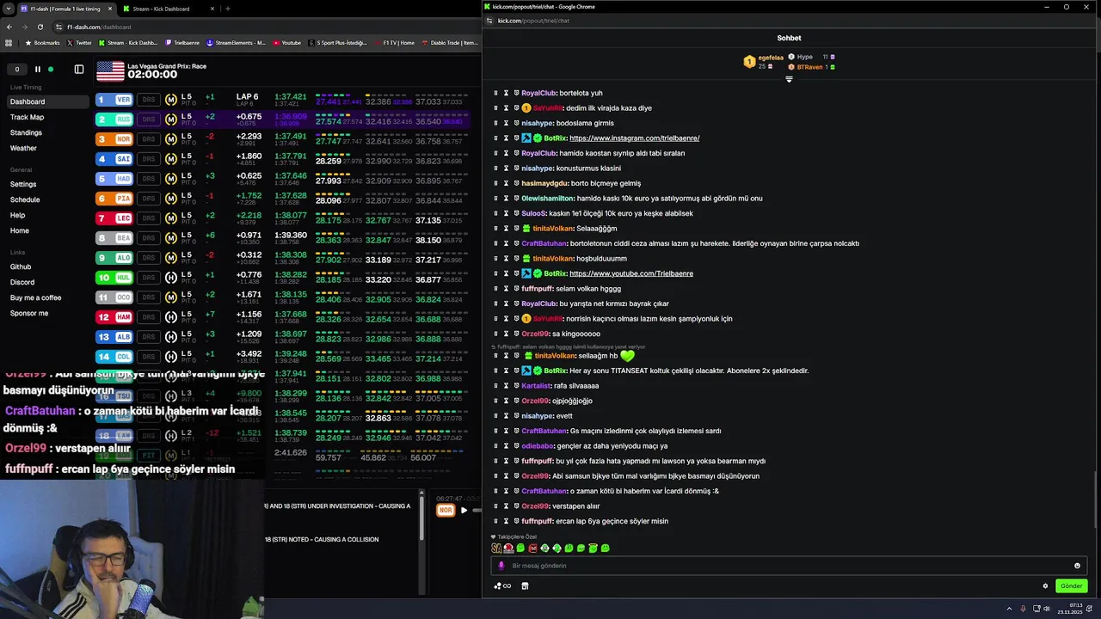Open the YouTube Trielbaenre link in chat

coord(631,273)
